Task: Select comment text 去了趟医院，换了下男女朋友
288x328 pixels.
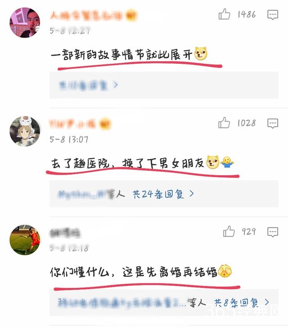Action: [x=127, y=163]
